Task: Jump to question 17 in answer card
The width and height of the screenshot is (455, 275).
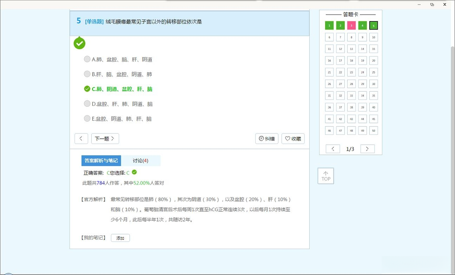Action: tap(340, 60)
